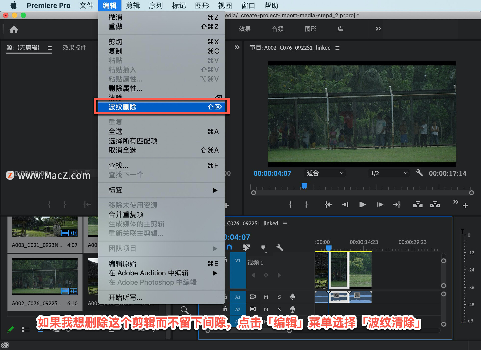Click the Extract button in the Program monitor

click(435, 205)
